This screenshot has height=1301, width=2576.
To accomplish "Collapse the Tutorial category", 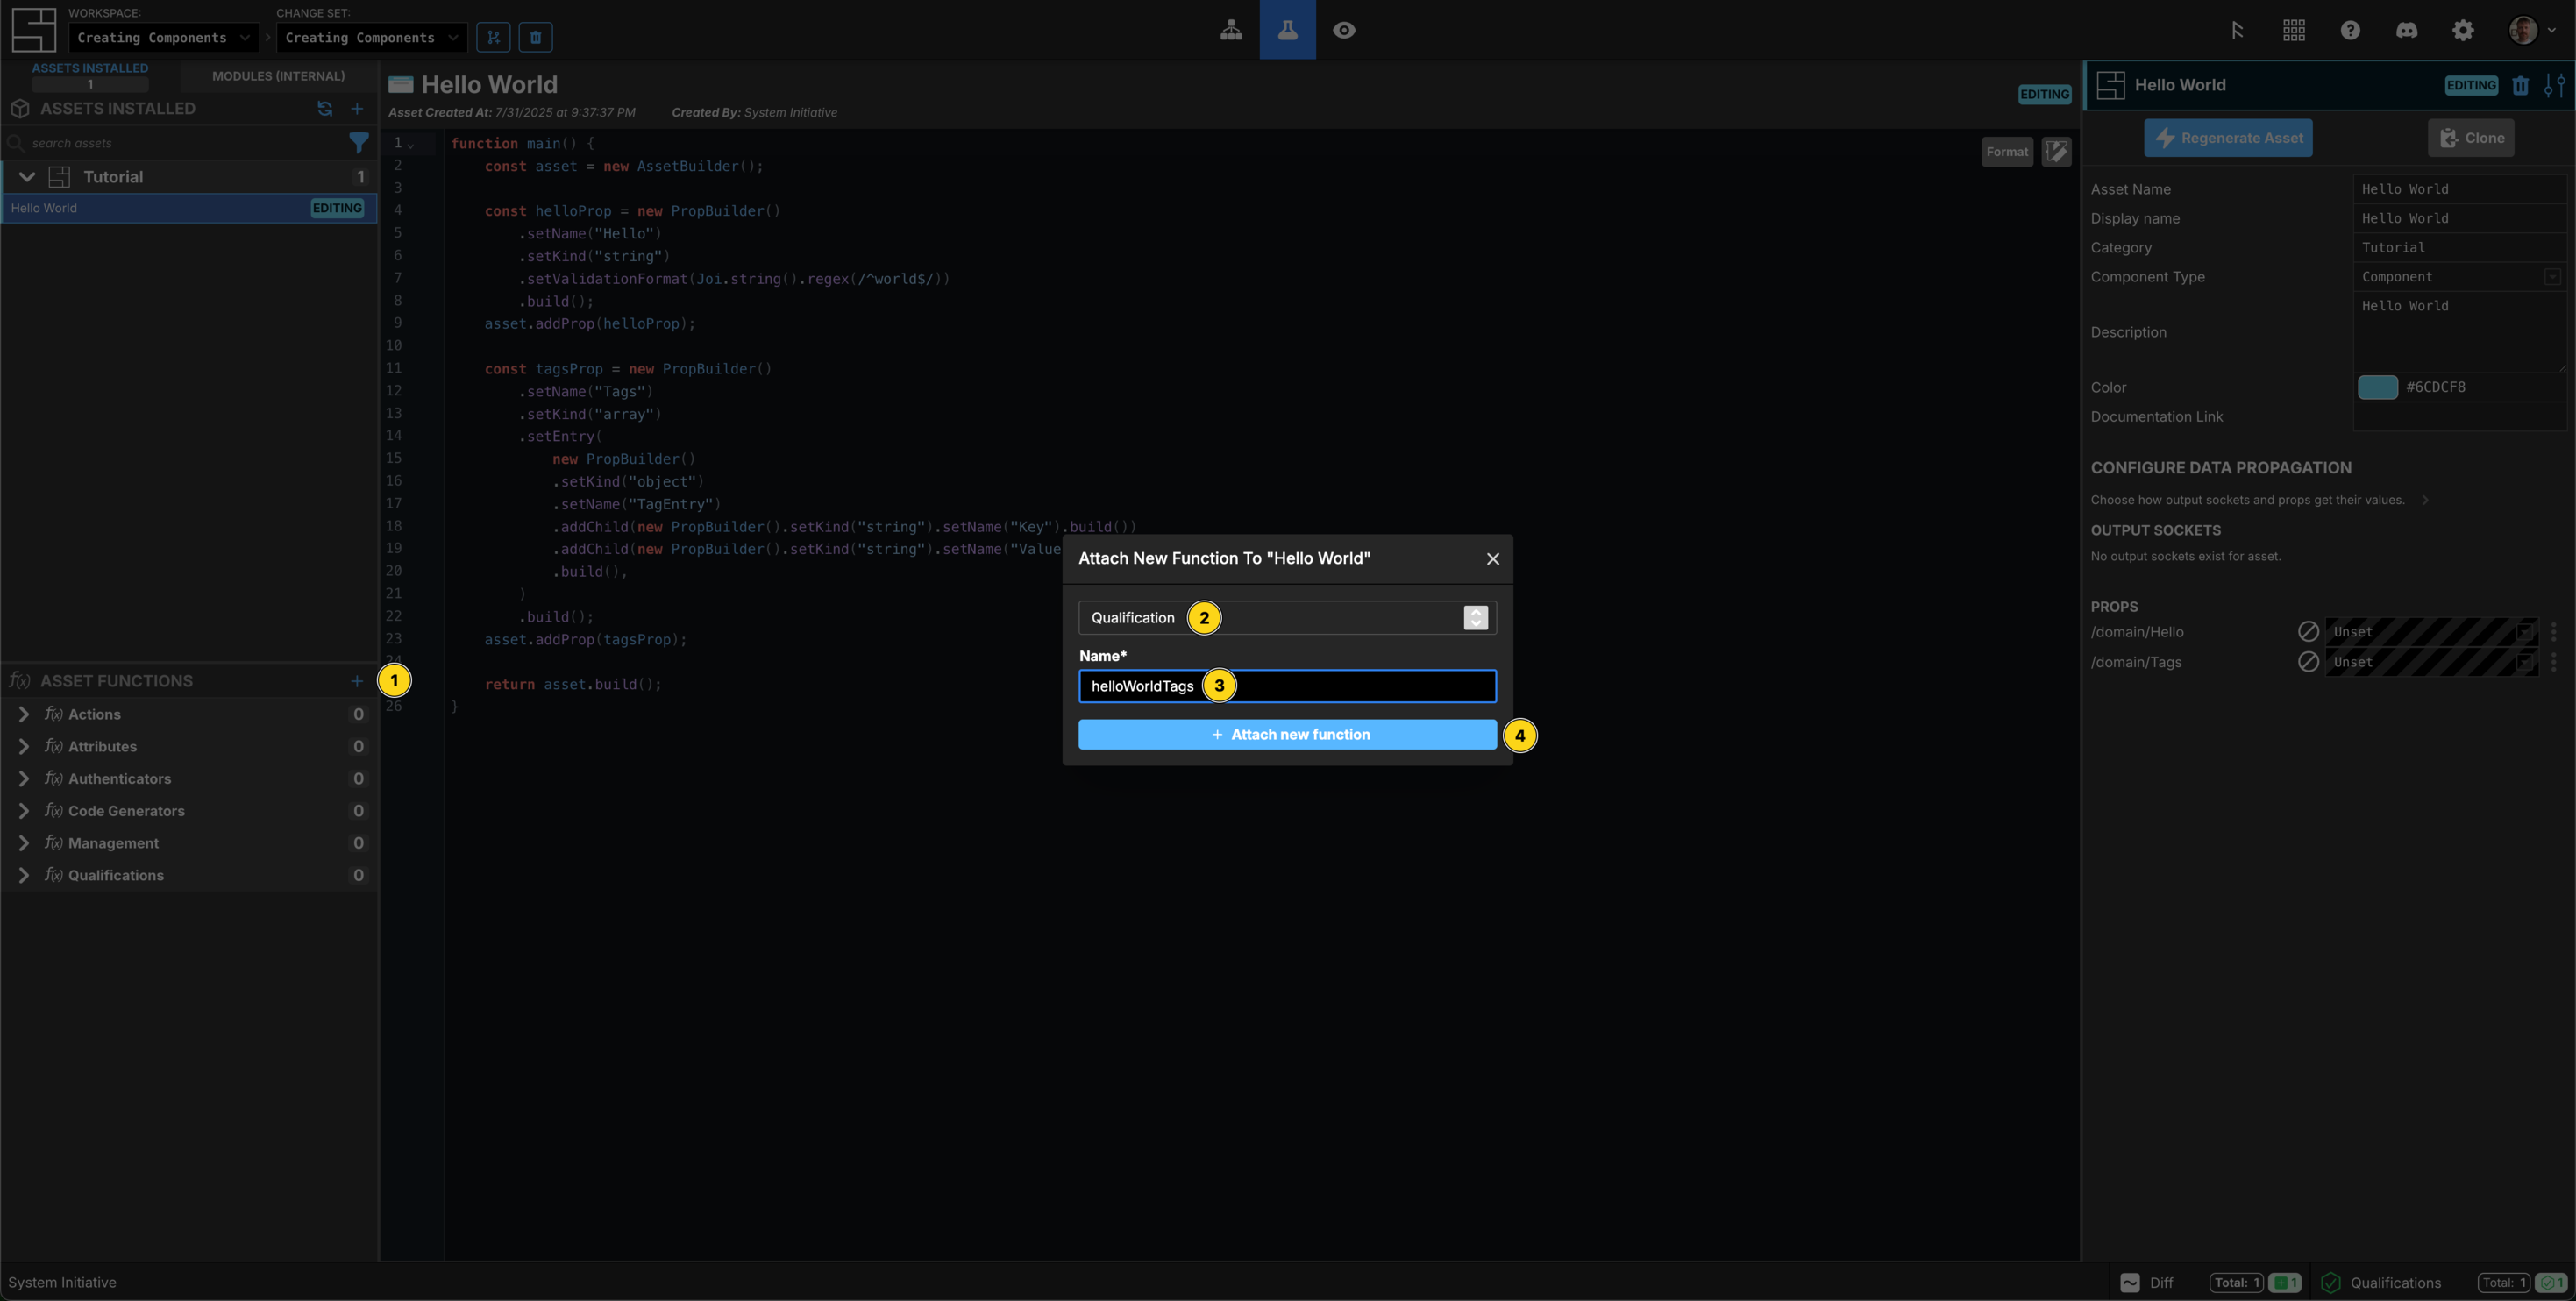I will pos(27,177).
